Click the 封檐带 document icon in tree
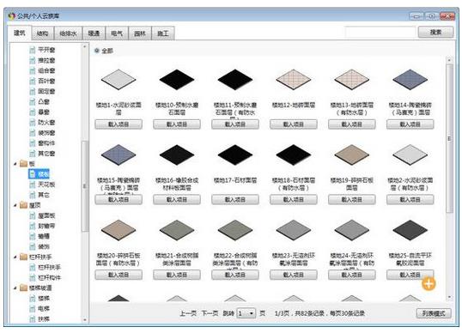 pos(33,226)
